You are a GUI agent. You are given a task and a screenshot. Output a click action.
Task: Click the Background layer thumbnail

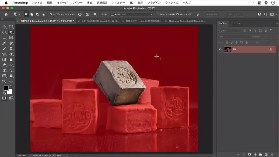[x=228, y=49]
